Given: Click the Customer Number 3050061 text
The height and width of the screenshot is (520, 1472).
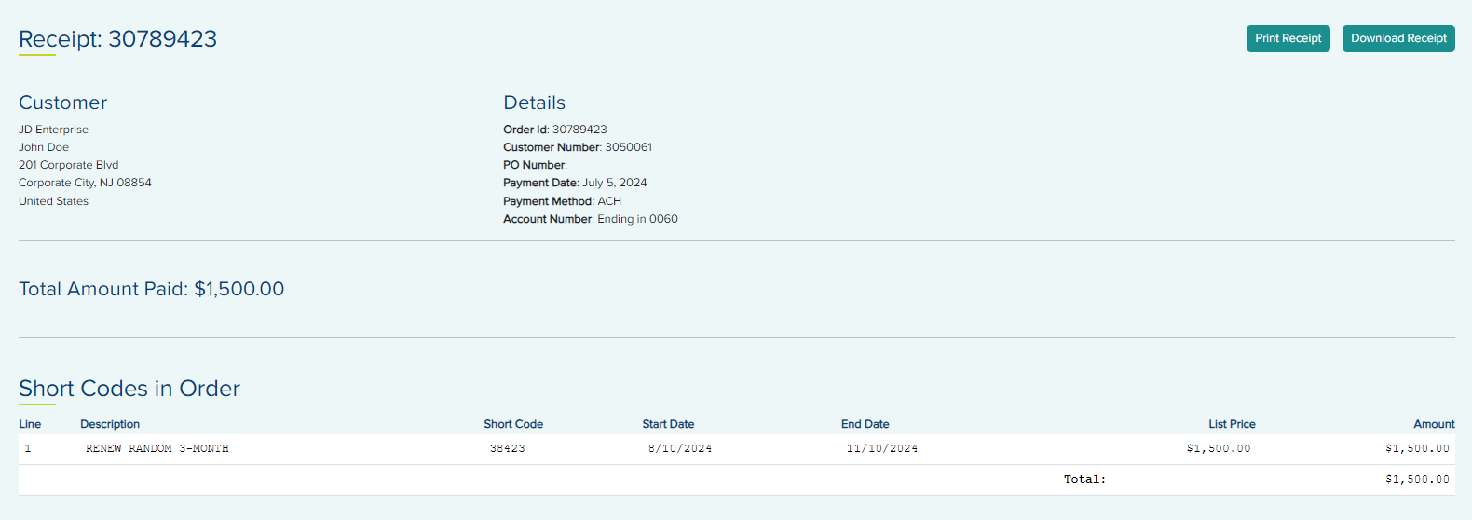Looking at the screenshot, I should [x=628, y=147].
